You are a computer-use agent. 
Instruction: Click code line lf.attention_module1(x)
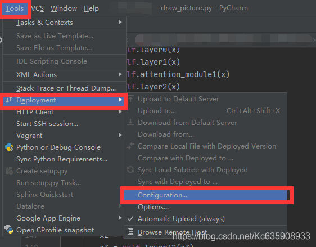178,74
